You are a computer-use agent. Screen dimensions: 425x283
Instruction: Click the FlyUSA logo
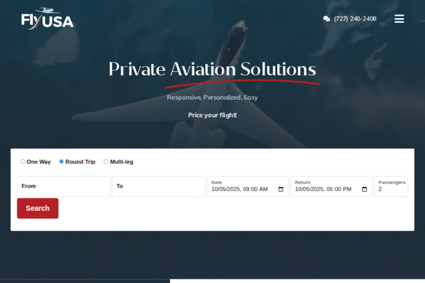pyautogui.click(x=48, y=18)
